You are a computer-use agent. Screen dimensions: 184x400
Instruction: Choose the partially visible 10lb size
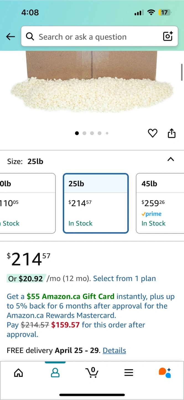point(28,203)
